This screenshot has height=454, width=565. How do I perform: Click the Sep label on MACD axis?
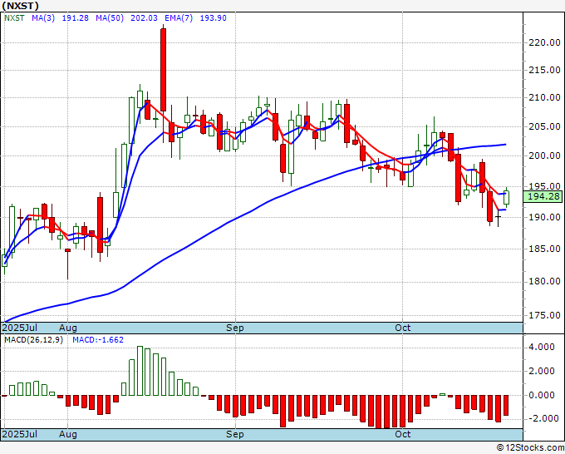(235, 434)
